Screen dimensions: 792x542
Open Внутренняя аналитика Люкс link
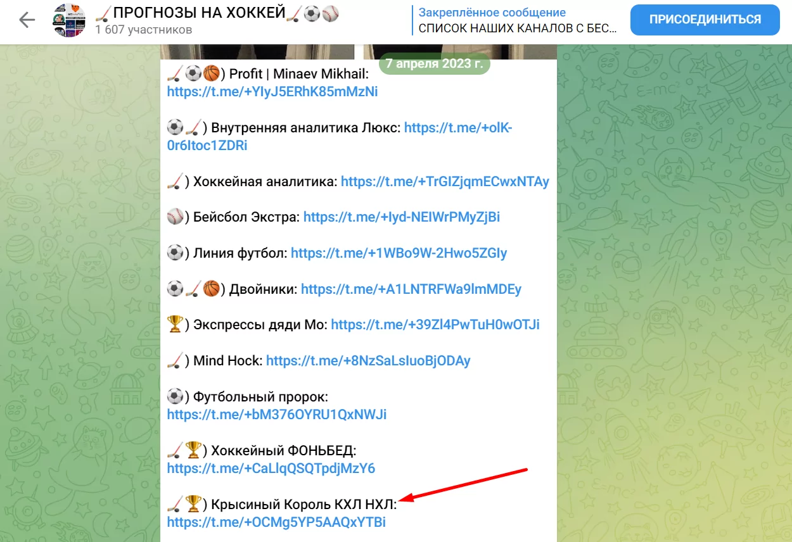tap(458, 128)
